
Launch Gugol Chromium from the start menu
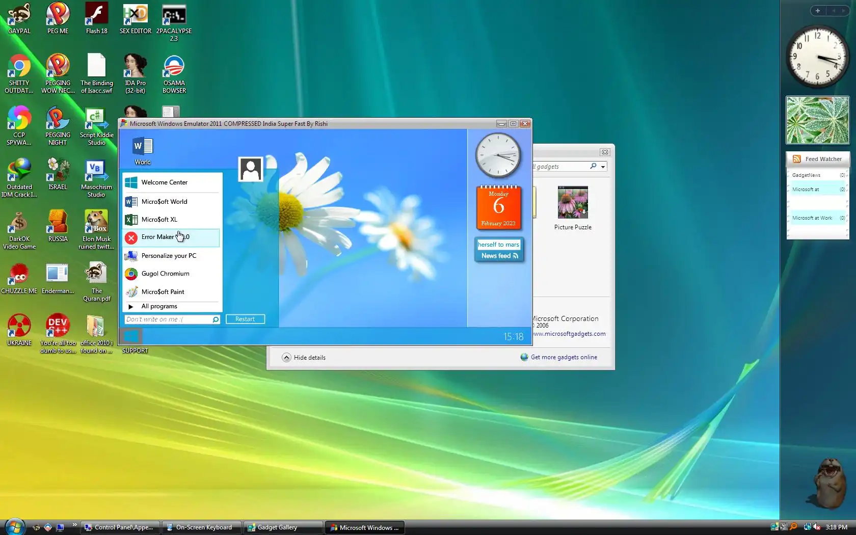[172, 274]
